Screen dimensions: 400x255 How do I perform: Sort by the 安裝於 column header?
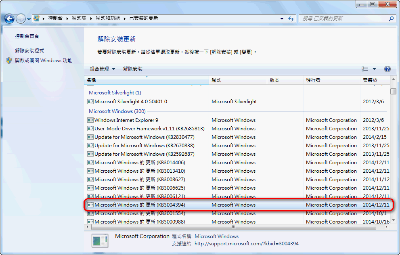[375, 80]
